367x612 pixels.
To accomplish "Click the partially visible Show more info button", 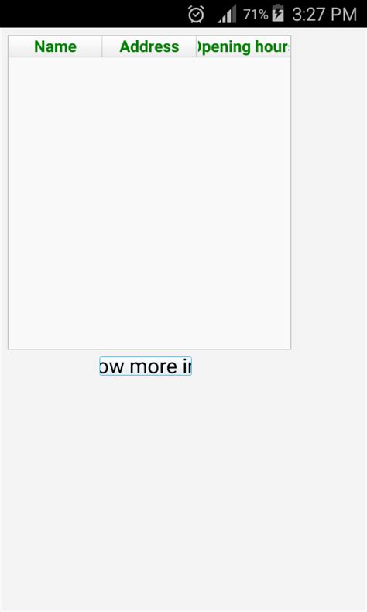I will pyautogui.click(x=146, y=366).
